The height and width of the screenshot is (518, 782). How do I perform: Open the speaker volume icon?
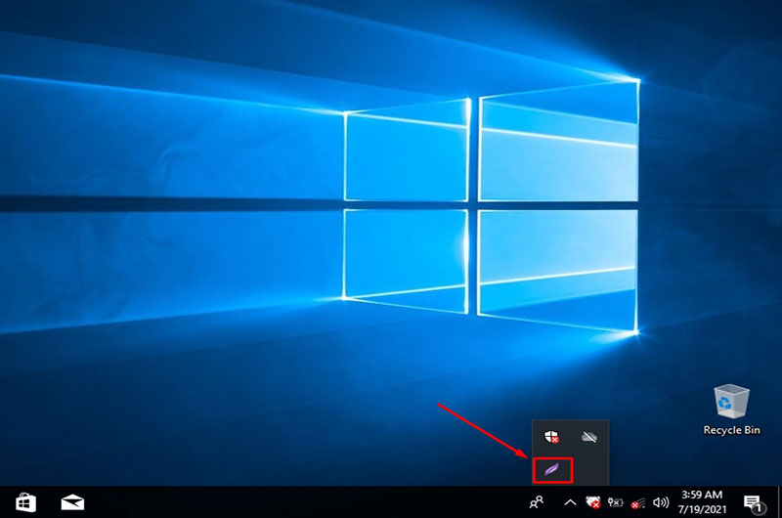661,502
